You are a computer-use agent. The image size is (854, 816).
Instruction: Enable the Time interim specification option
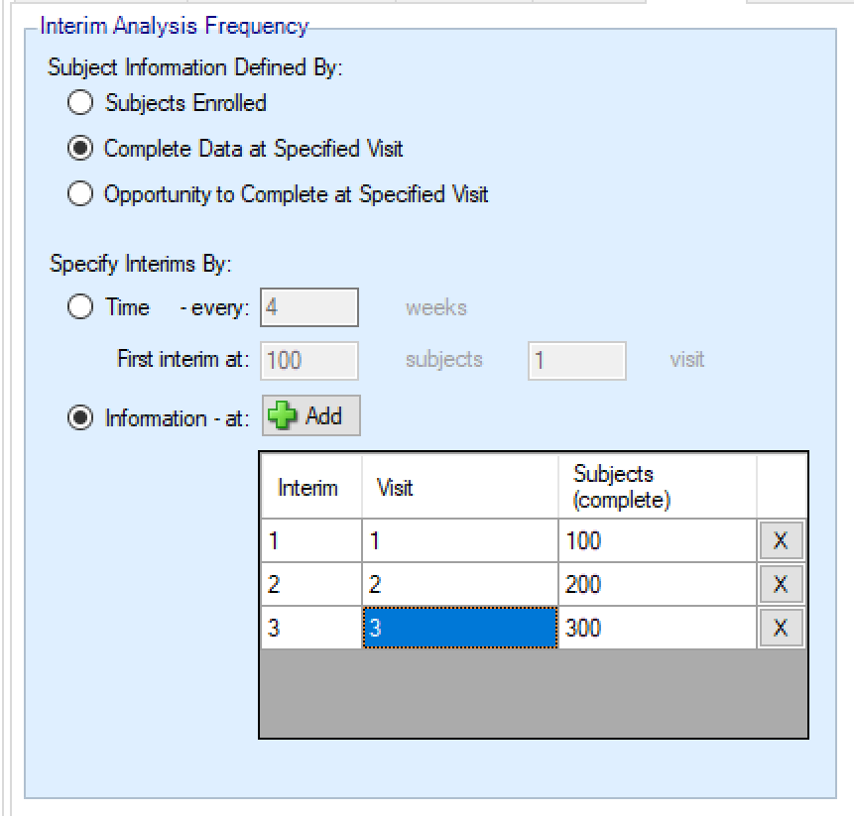coord(80,307)
